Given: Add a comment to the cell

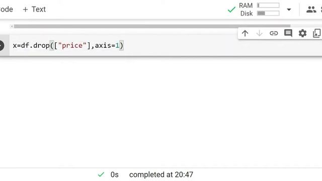Looking at the screenshot, I should 288,33.
